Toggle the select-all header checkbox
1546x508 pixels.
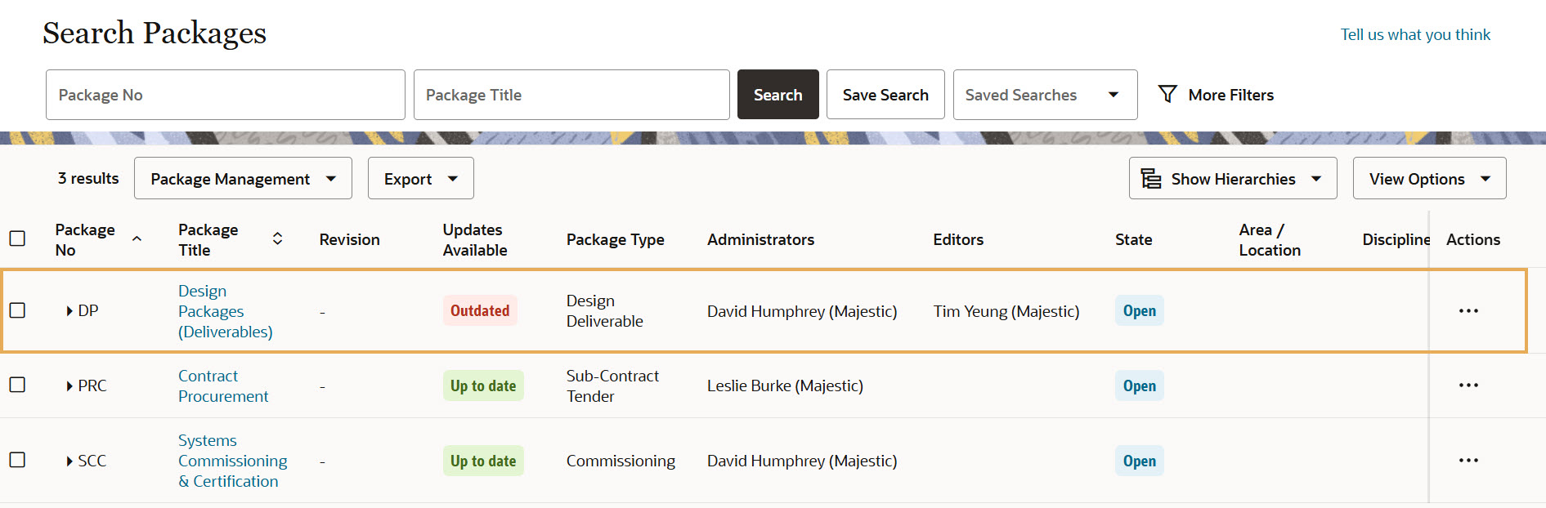(x=17, y=238)
